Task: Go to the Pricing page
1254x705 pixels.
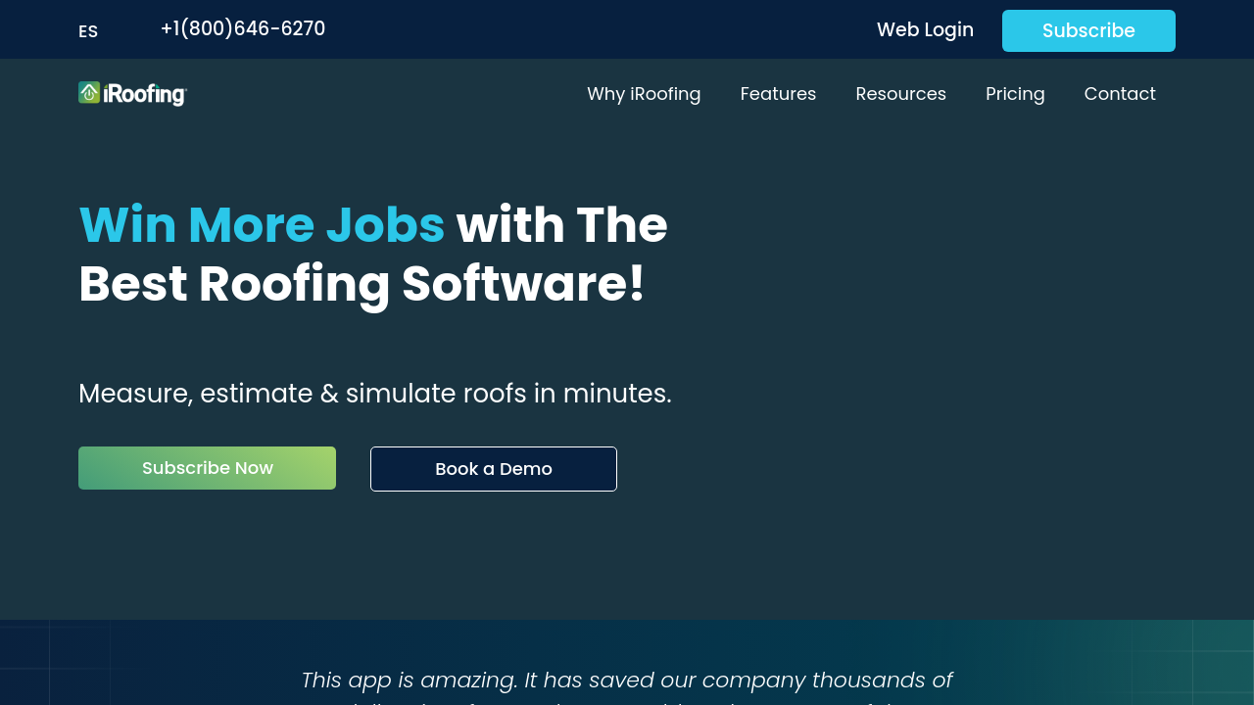Action: [1015, 94]
